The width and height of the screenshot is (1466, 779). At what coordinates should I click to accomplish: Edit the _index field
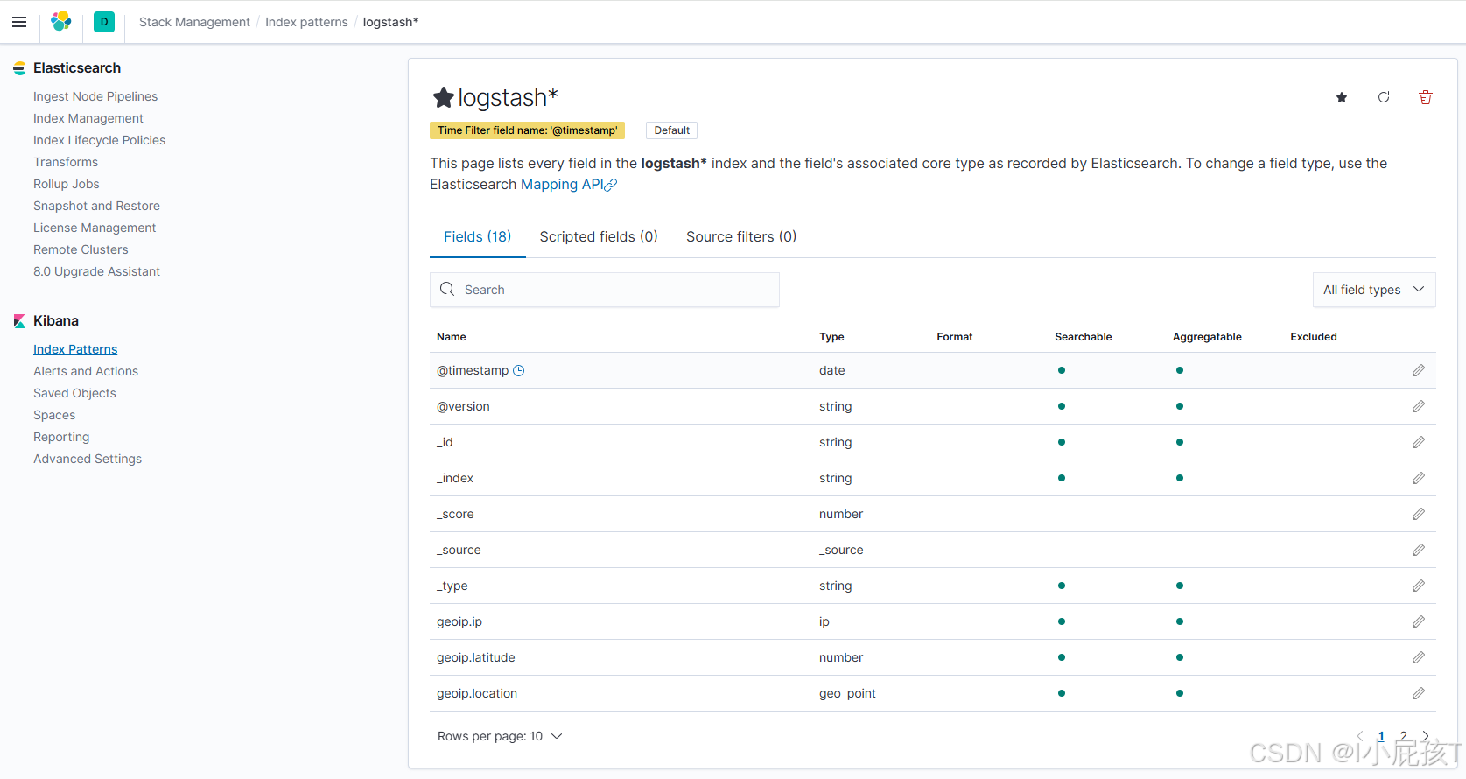point(1419,478)
